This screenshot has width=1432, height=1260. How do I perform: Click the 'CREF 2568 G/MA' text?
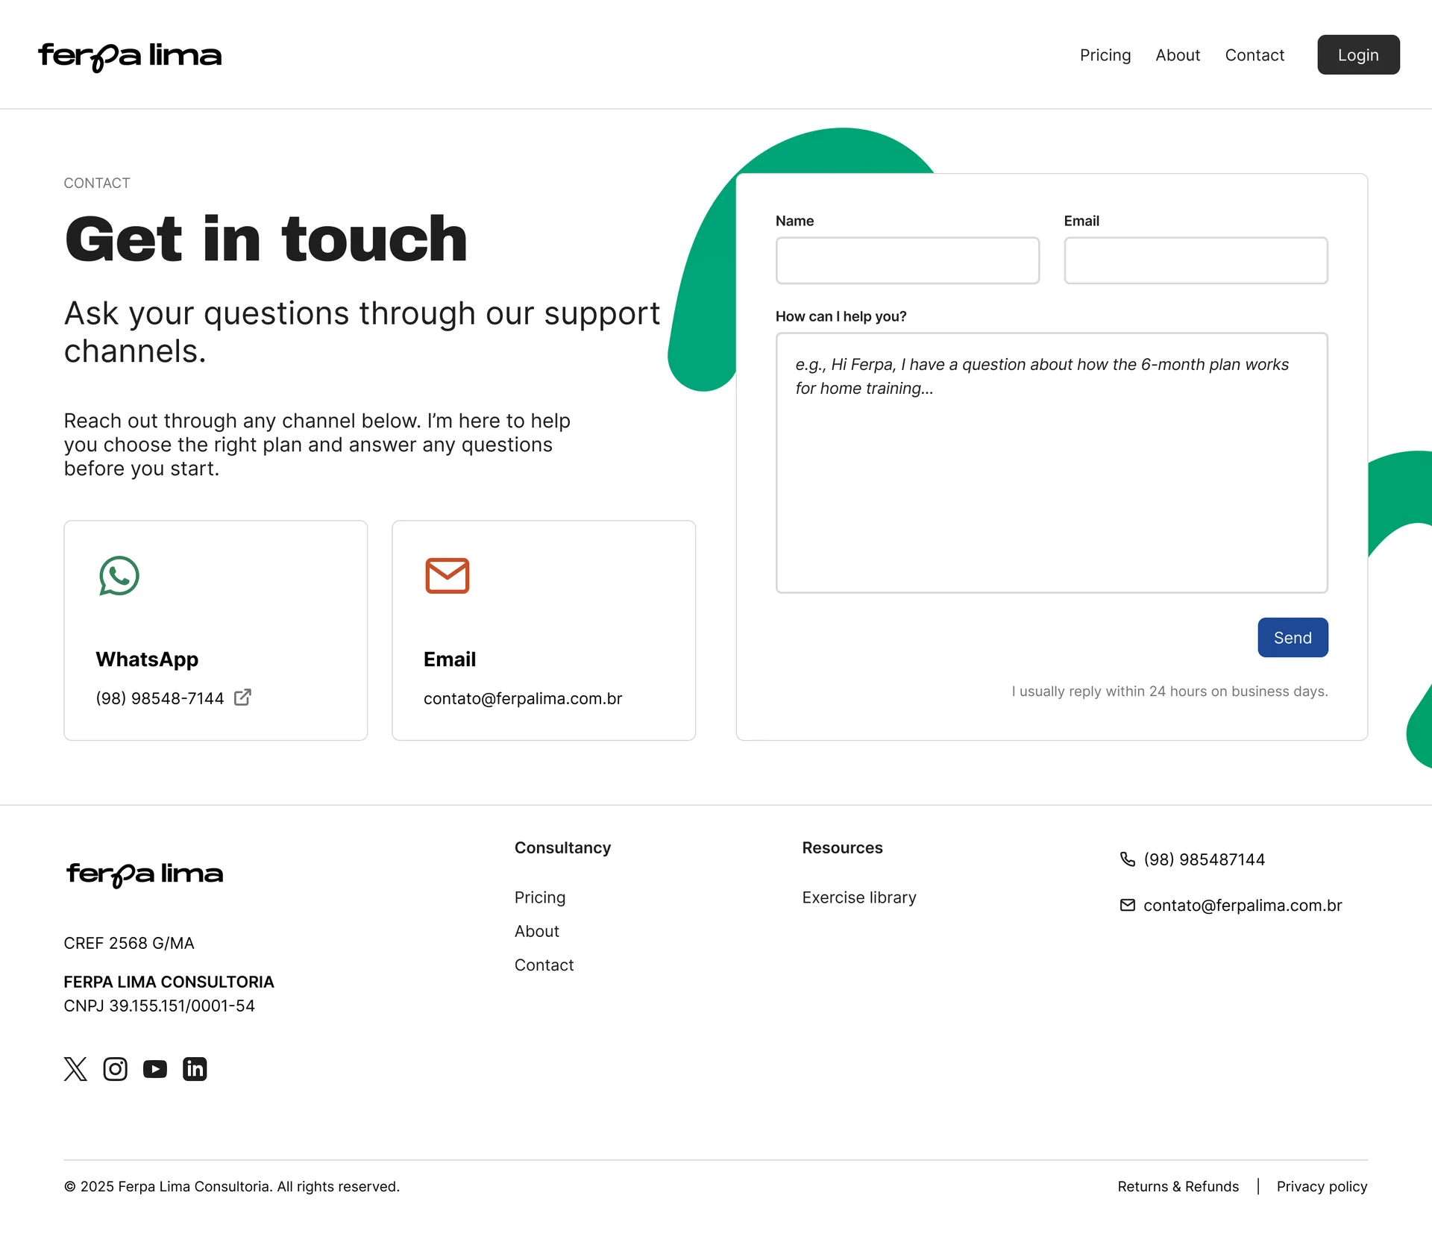(129, 943)
